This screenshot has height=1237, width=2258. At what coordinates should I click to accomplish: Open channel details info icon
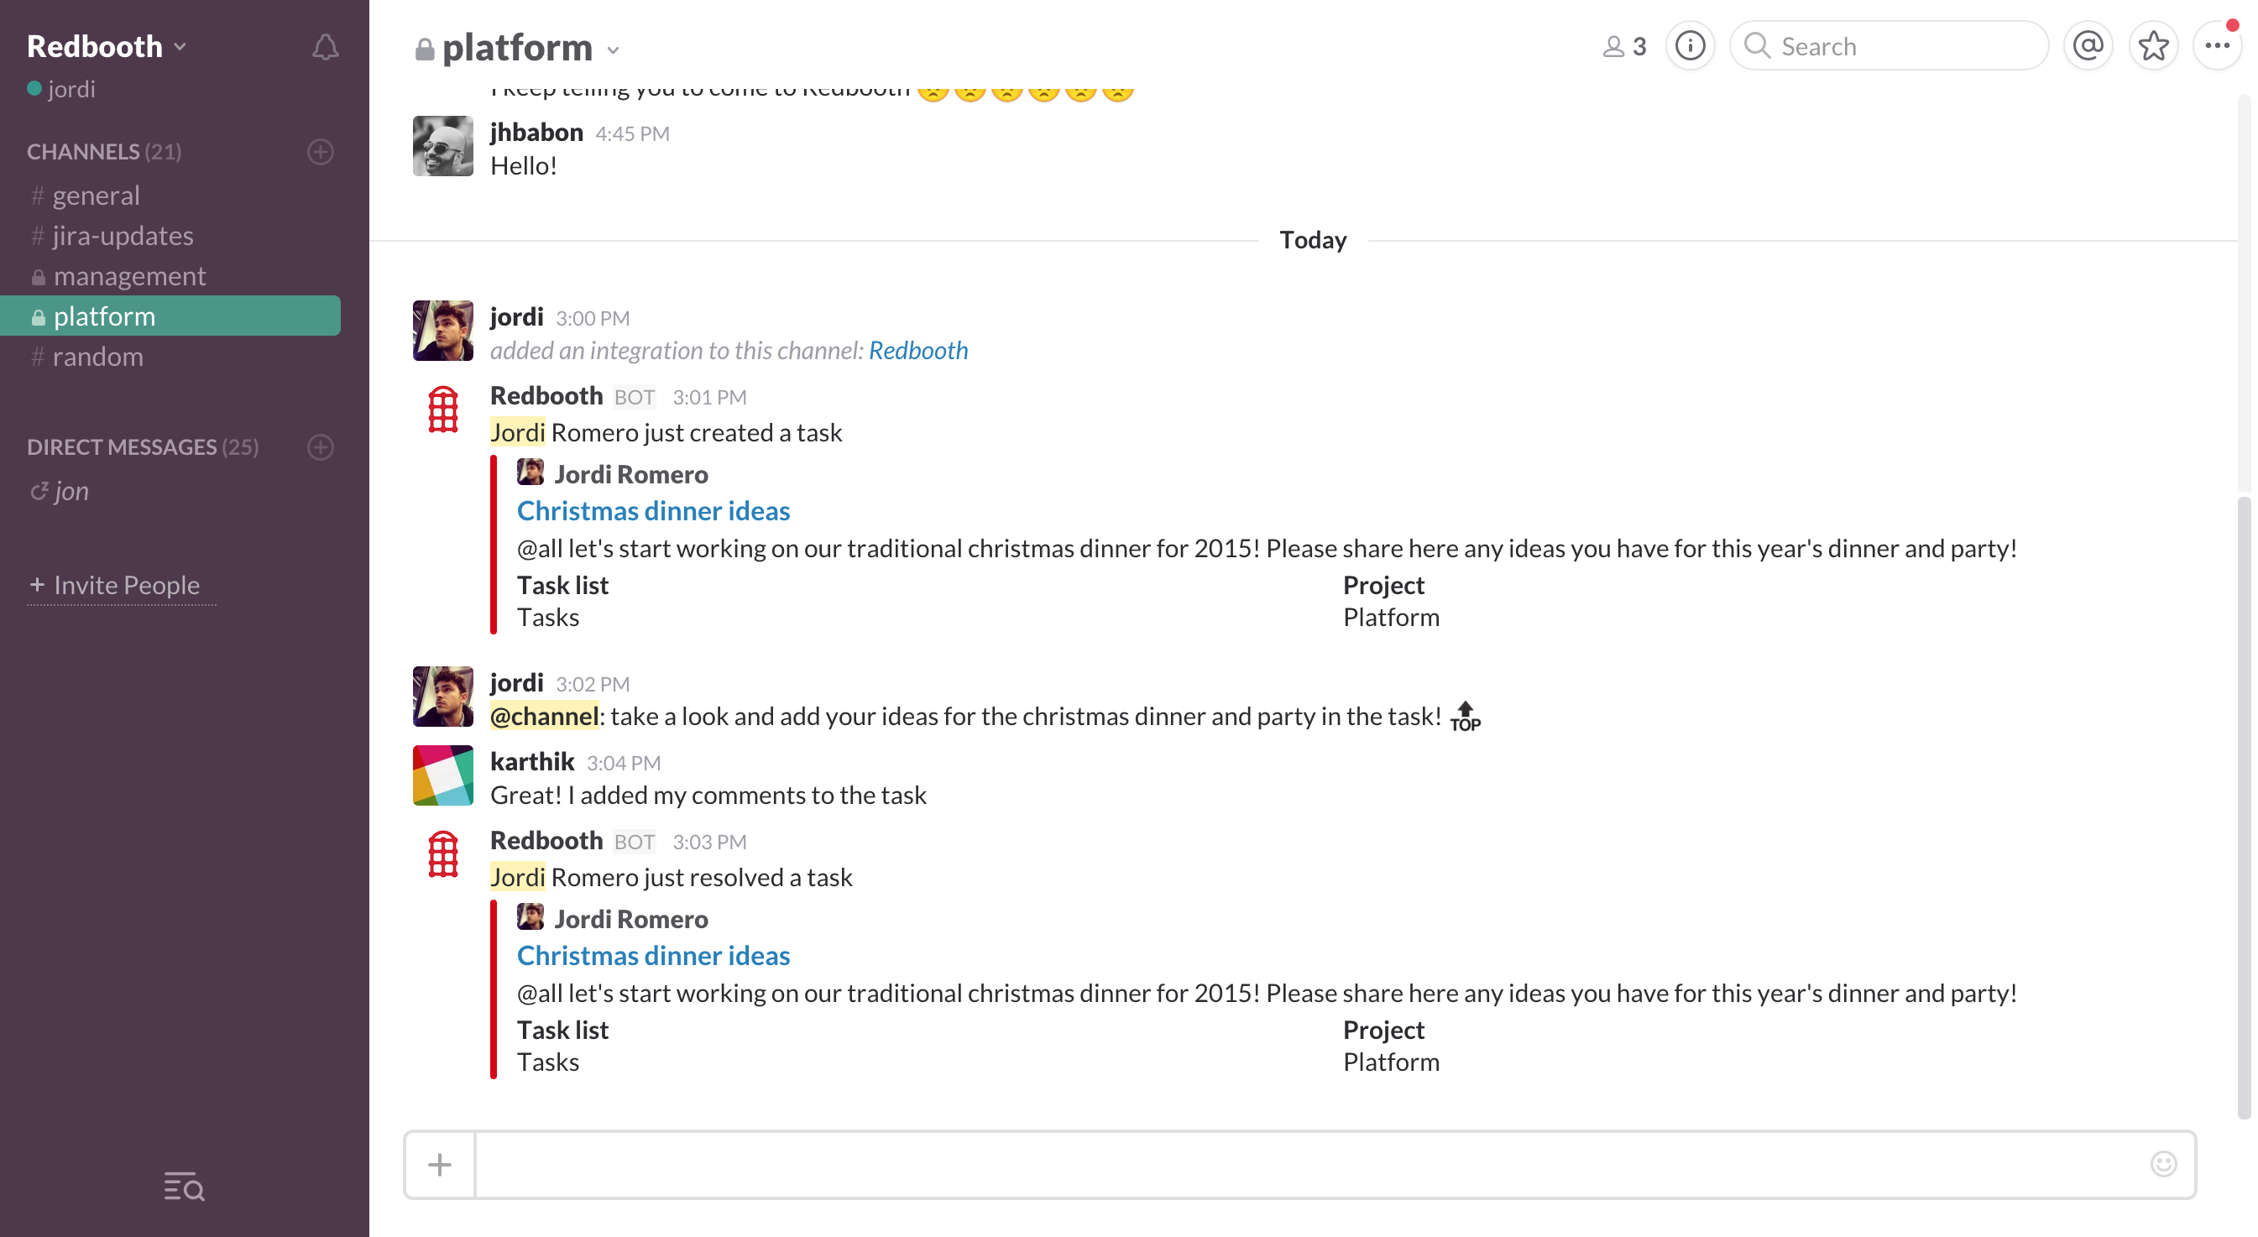tap(1689, 46)
